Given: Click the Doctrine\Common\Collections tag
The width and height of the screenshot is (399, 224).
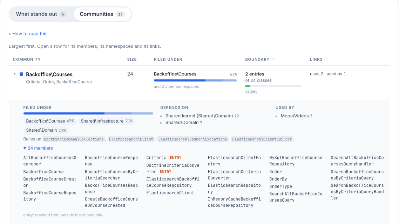Looking at the screenshot, I should 74,139.
